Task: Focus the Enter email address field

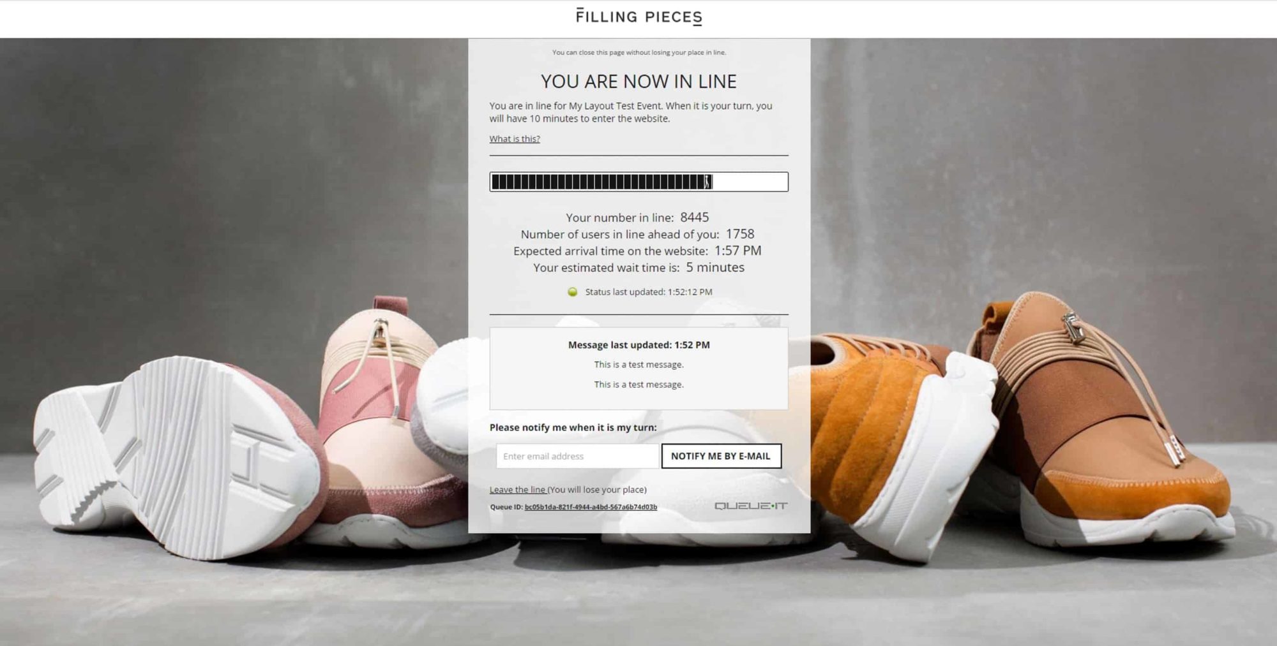Action: (x=577, y=456)
